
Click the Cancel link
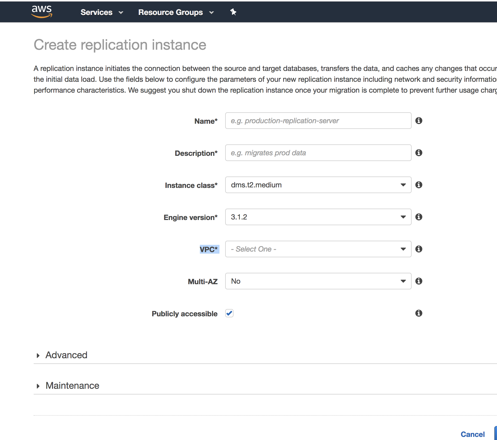click(x=473, y=434)
